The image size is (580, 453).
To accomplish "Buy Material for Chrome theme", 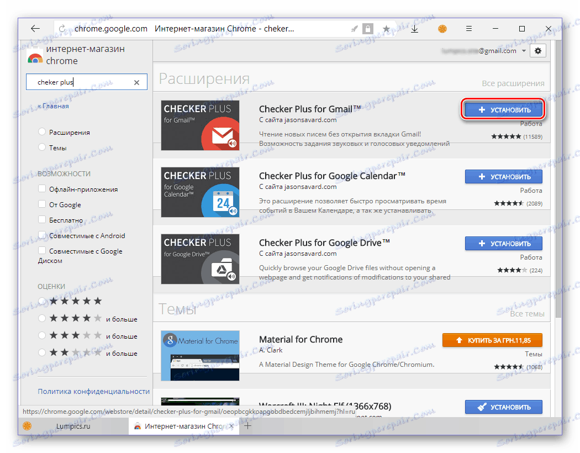I will point(492,340).
